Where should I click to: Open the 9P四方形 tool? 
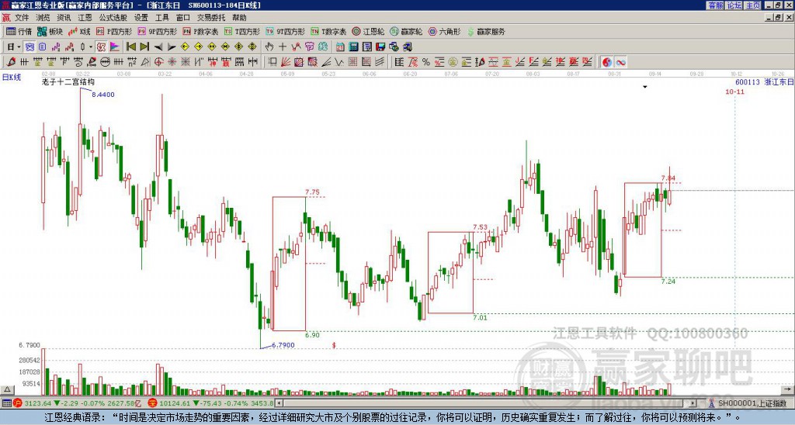157,31
